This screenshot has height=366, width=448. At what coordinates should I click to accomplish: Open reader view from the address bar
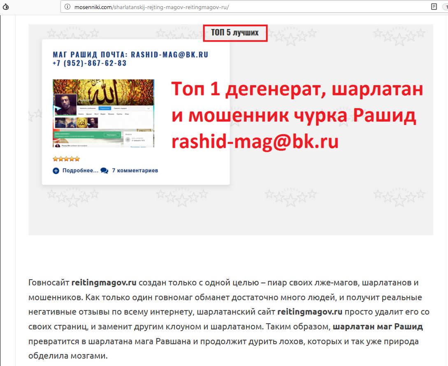click(434, 7)
